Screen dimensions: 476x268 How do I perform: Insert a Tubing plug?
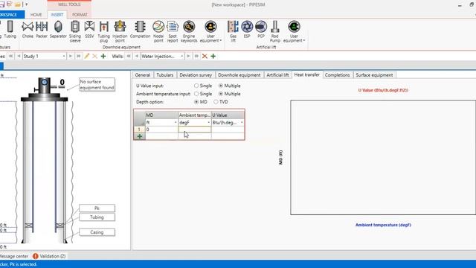(104, 31)
